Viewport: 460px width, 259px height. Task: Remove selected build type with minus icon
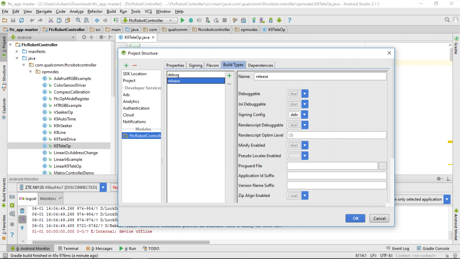(x=229, y=84)
